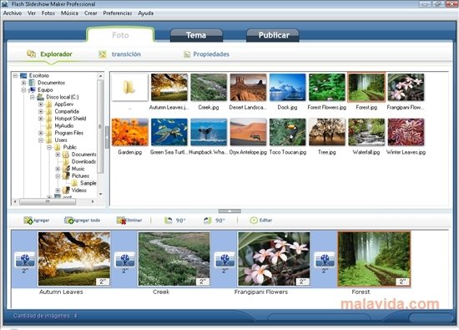Select Green Sea Turtle thumbnail
Screen dimensions: 459x330
coord(169,132)
